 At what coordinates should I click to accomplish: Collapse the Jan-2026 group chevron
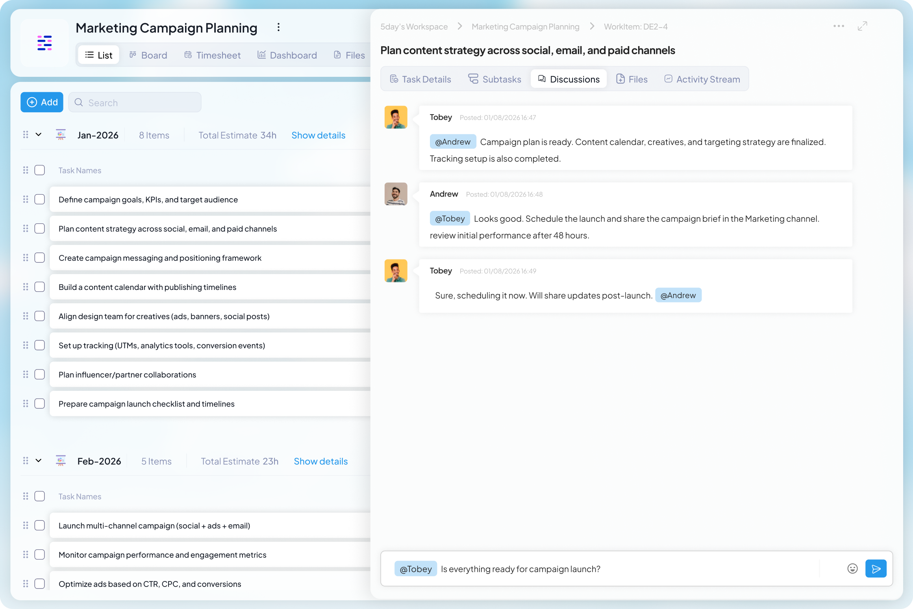(x=39, y=135)
